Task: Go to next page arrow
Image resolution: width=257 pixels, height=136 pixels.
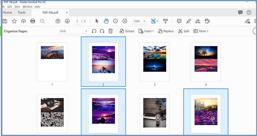Action: point(67,21)
